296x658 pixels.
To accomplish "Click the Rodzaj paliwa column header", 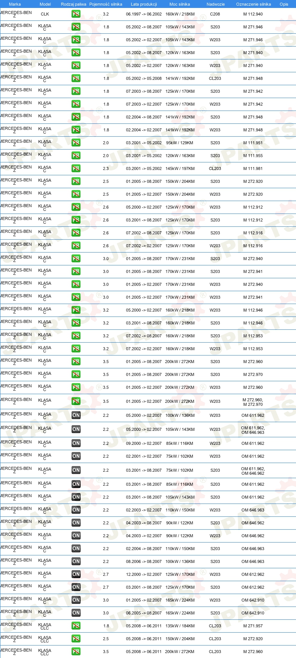I will [x=73, y=4].
